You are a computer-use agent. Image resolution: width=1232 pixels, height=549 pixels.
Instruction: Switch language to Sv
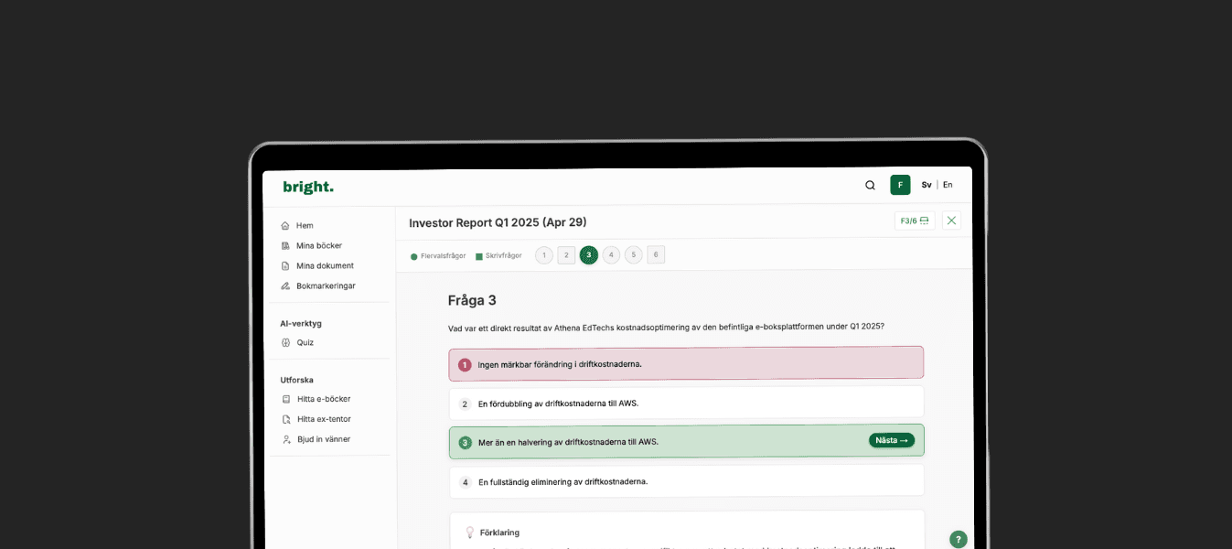click(927, 185)
